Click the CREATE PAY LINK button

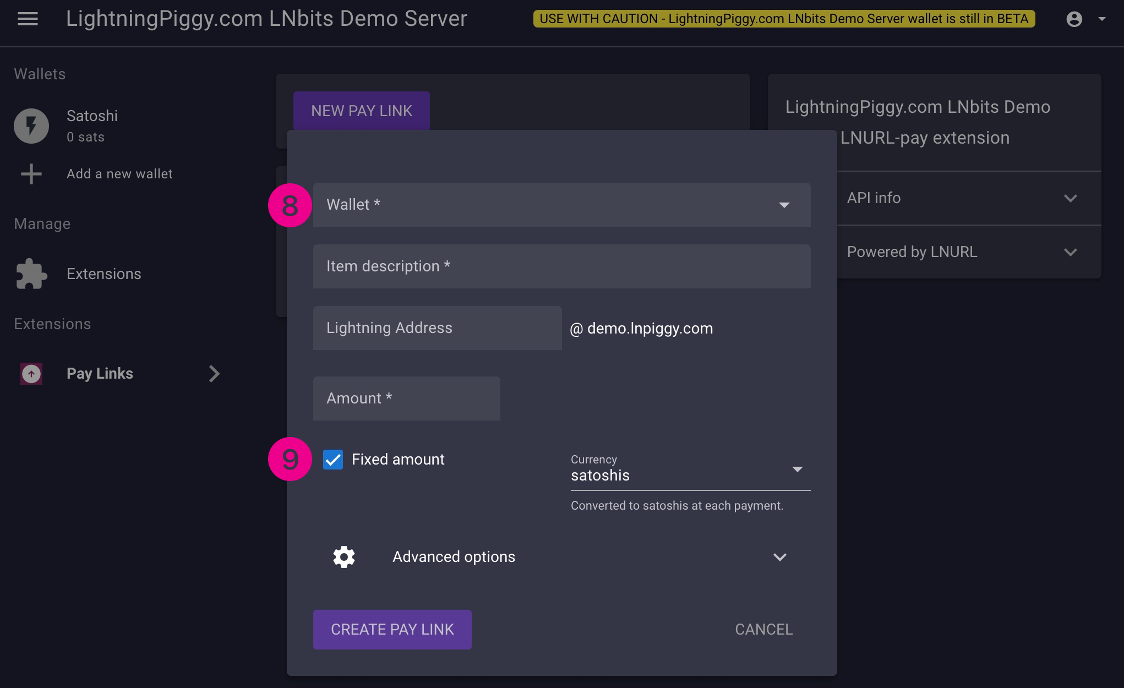392,629
